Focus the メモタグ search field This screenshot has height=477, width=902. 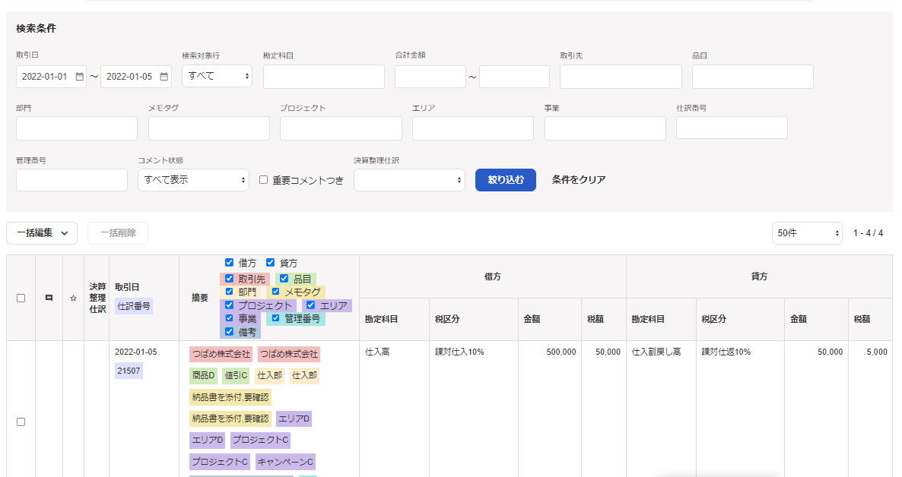(209, 128)
